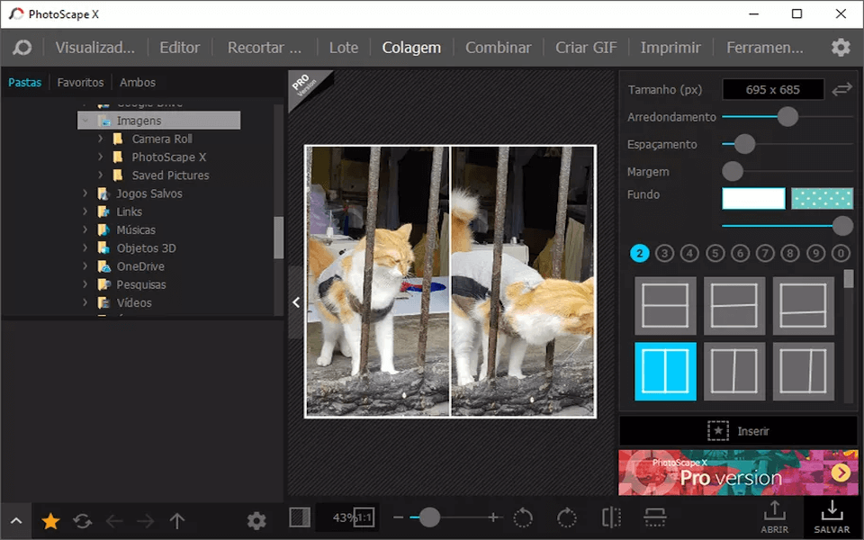Select 4 photos layout count
Viewport: 864px width, 540px height.
tap(689, 254)
